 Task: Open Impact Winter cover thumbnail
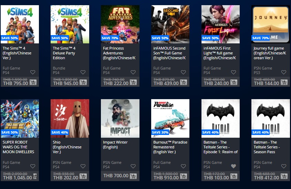120,118
